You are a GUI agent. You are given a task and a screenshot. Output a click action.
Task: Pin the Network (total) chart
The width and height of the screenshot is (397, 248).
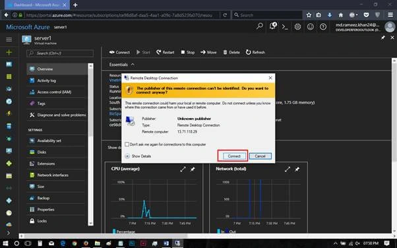tap(297, 170)
